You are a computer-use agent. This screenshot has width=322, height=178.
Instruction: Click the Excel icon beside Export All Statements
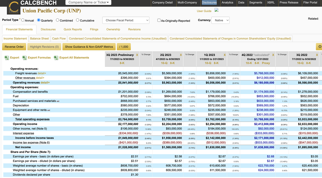click(x=56, y=58)
